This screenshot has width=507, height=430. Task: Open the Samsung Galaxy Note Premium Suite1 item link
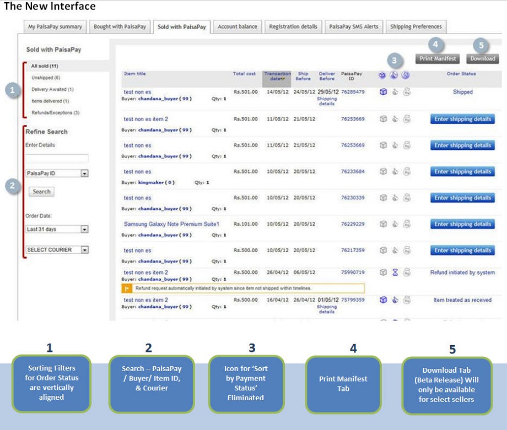171,224
